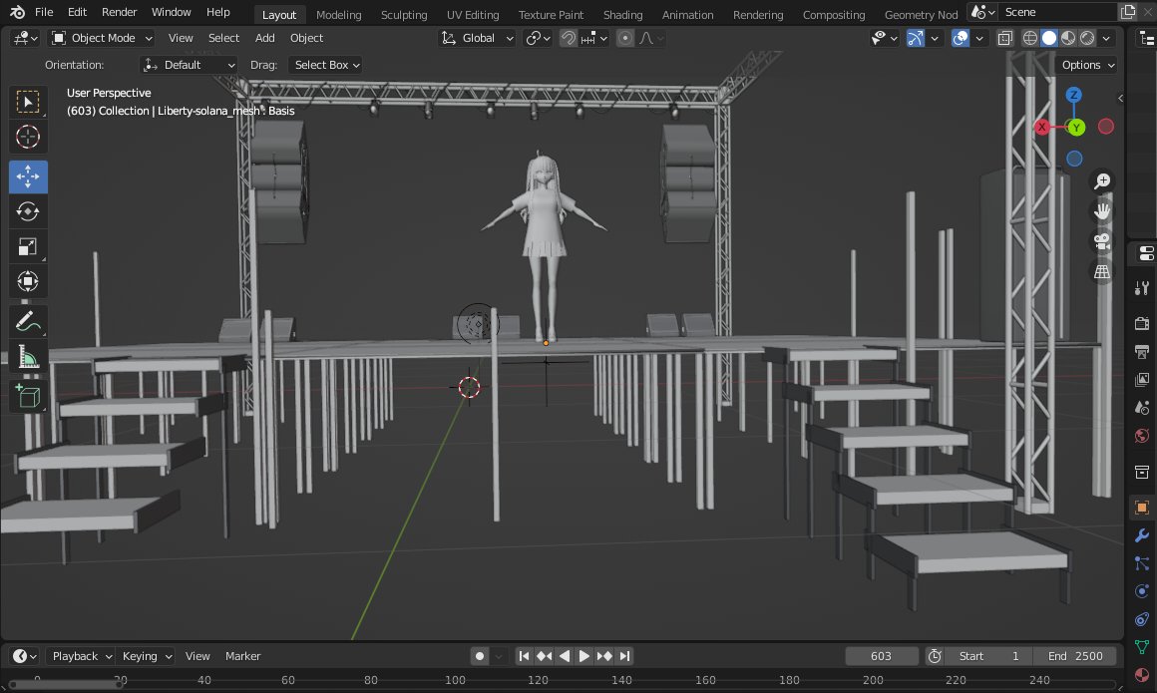Pick the Rotate tool
The image size is (1157, 693).
28,211
